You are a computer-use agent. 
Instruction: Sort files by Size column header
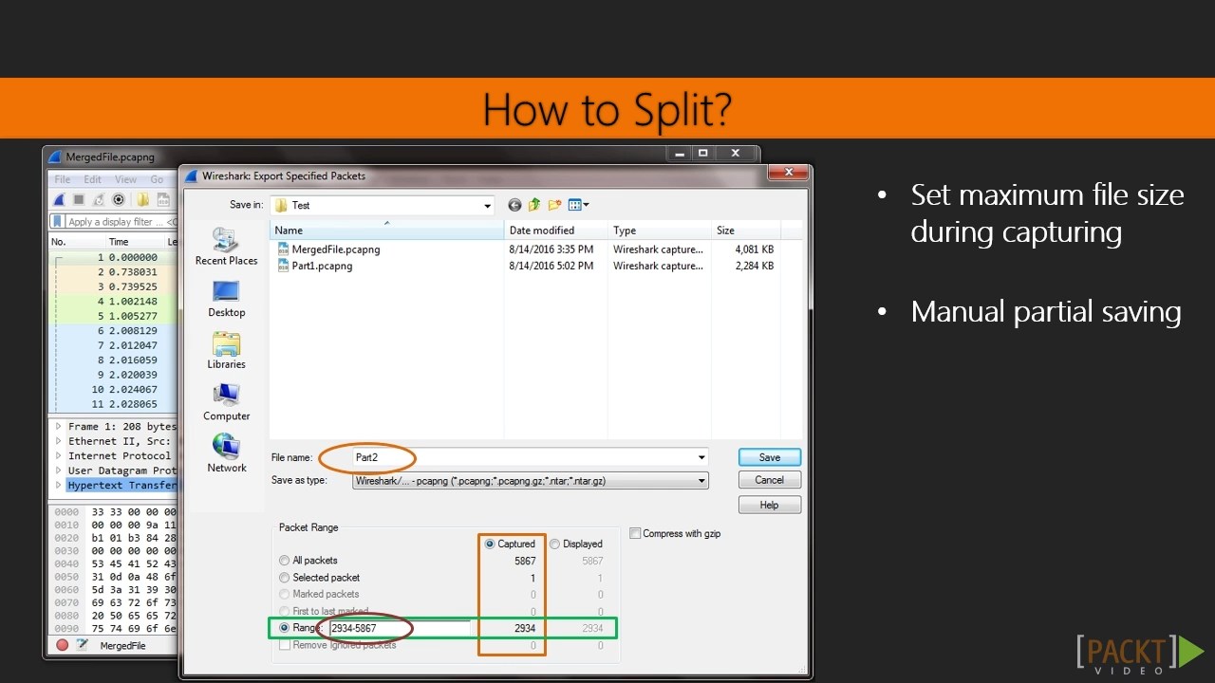point(746,231)
